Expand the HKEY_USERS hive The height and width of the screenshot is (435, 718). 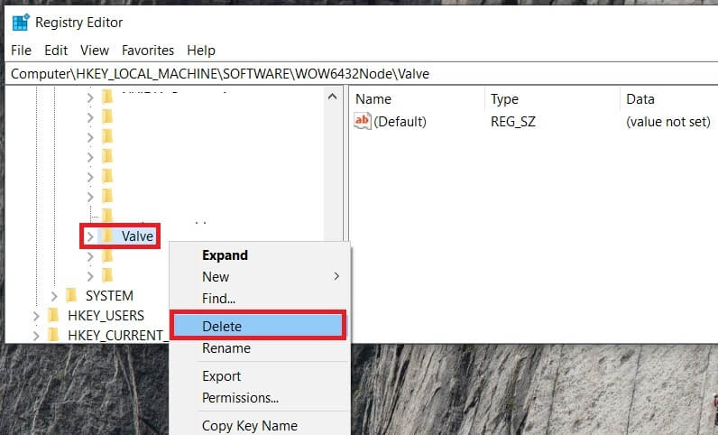pos(36,316)
